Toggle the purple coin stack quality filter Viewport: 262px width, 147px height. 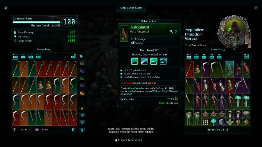82,86
